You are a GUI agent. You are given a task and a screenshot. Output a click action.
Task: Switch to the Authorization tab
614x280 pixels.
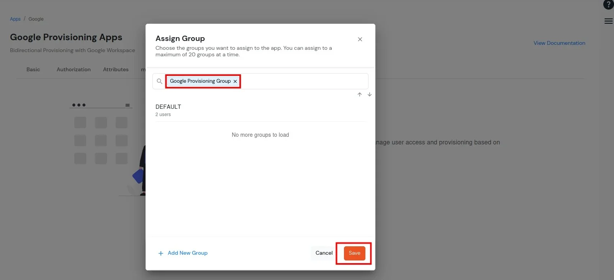click(x=74, y=69)
